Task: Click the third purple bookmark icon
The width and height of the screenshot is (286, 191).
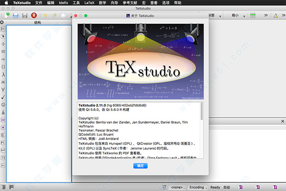Action: 275,187
